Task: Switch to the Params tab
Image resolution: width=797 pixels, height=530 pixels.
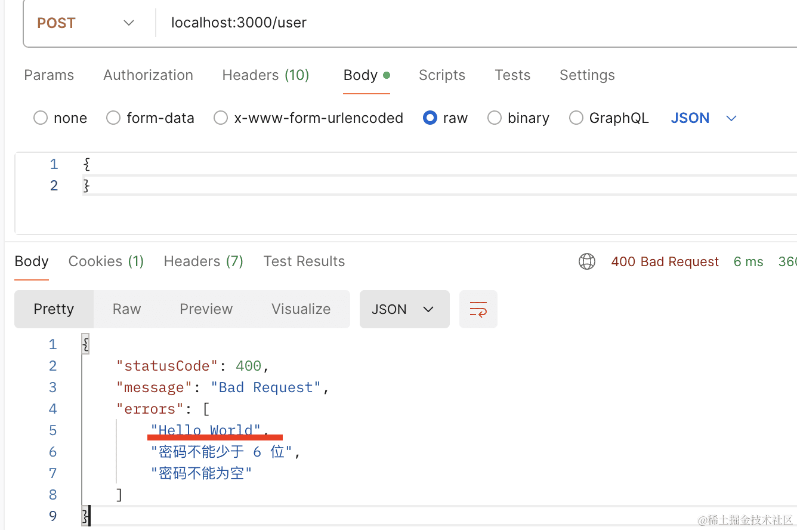Action: 49,75
